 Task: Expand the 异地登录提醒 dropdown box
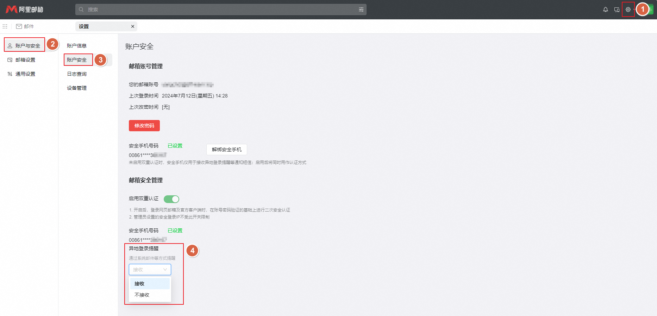[150, 270]
